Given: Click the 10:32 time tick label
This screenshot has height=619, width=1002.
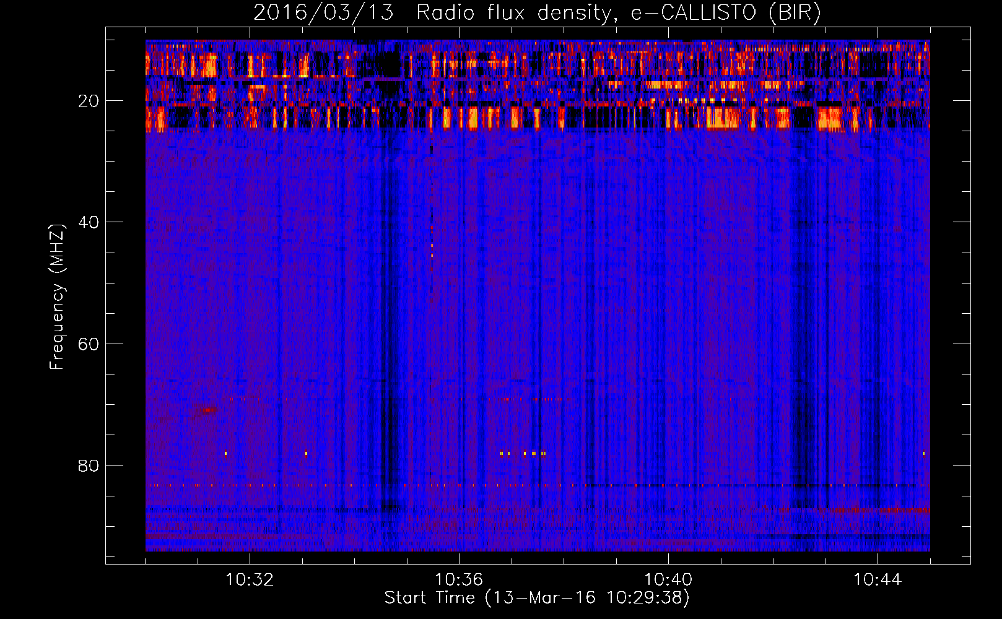Looking at the screenshot, I should 250,580.
